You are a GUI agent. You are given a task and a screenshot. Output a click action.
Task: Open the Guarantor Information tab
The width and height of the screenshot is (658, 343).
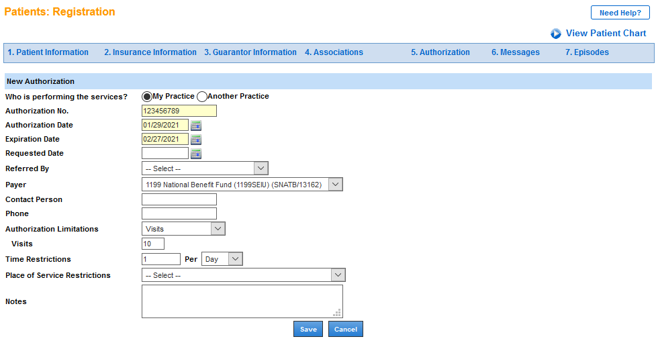(250, 52)
